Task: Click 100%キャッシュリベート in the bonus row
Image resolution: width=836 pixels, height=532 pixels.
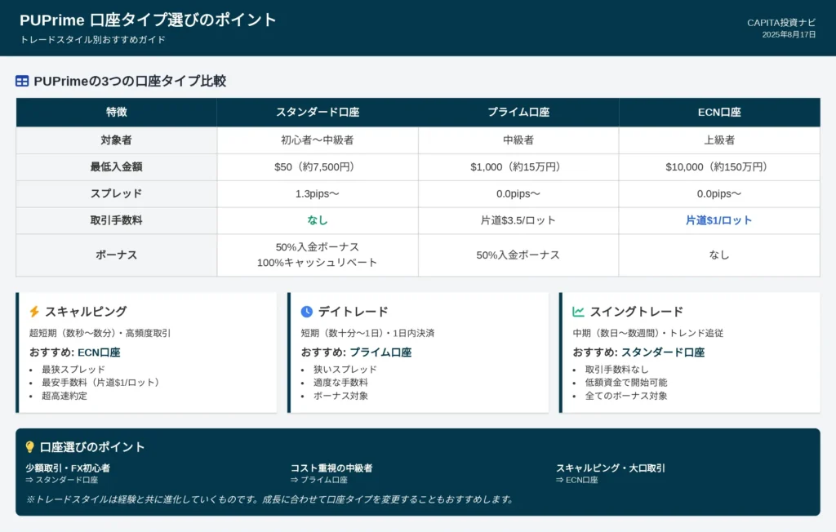Action: pyautogui.click(x=318, y=262)
